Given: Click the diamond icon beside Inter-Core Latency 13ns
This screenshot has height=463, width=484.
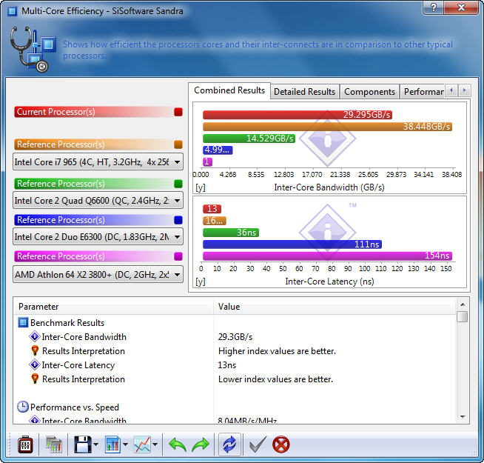Looking at the screenshot, I should pos(35,364).
